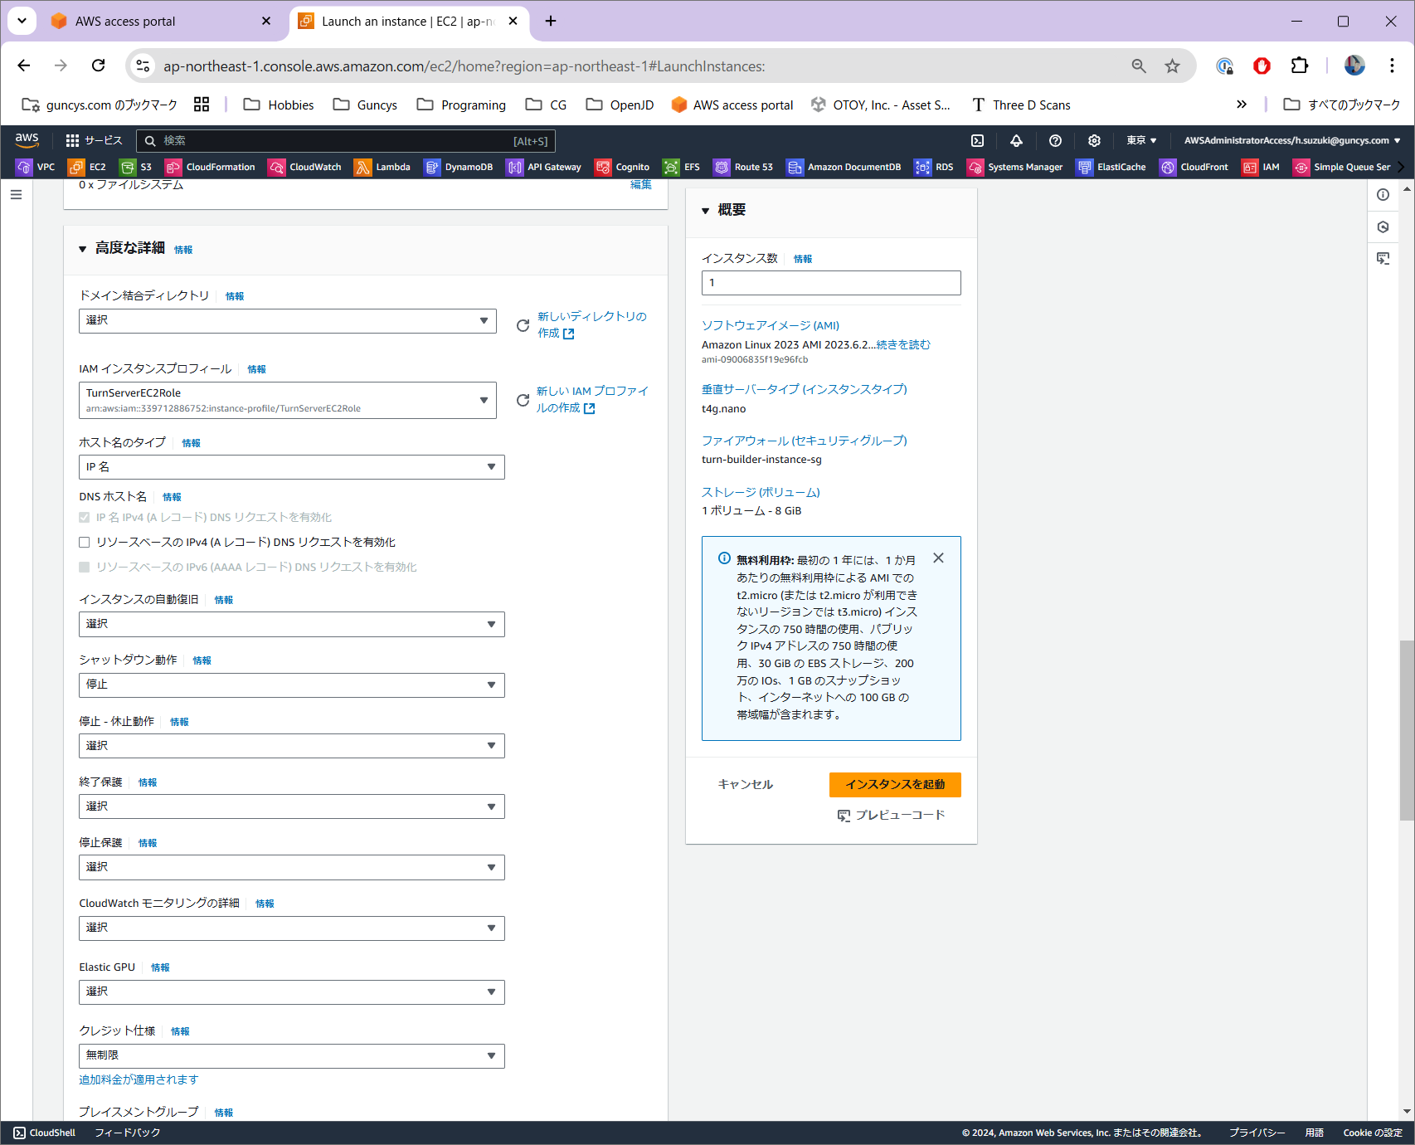Open the Programing bookmark folder
This screenshot has width=1415, height=1145.
pos(461,105)
